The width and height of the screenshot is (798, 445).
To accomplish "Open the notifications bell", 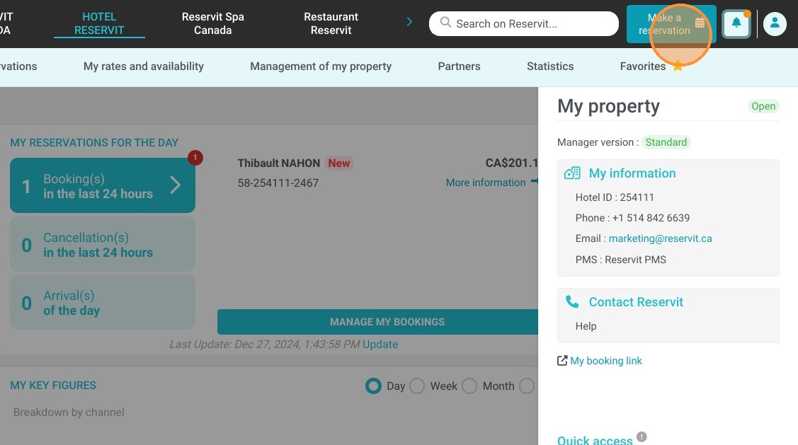I will click(736, 23).
